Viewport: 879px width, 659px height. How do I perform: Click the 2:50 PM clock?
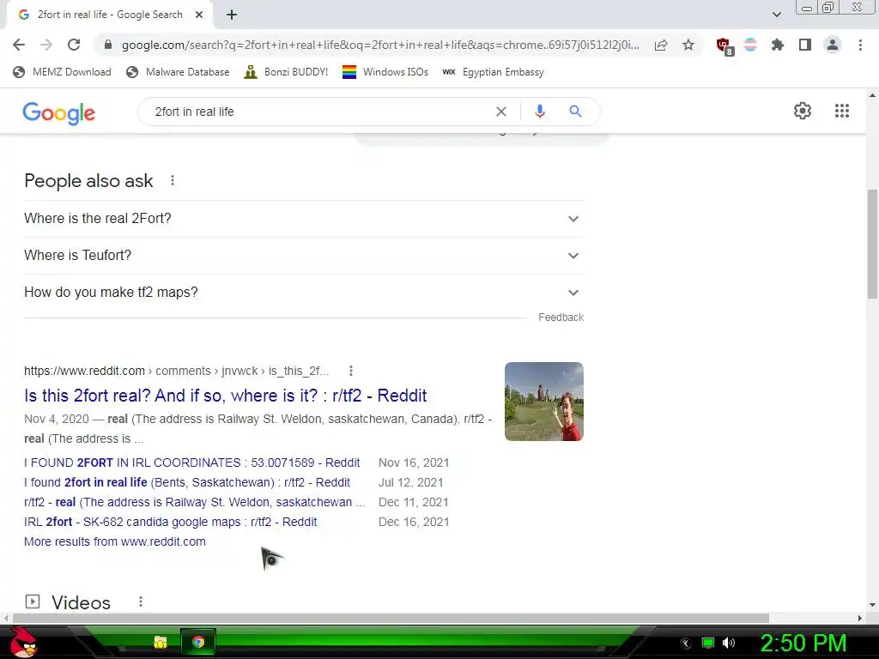803,643
